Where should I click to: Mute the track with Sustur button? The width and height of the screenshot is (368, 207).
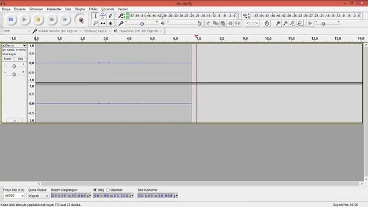click(x=7, y=59)
